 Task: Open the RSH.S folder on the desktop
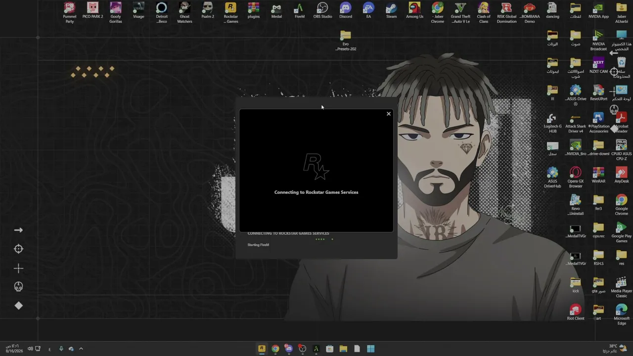[x=598, y=258]
